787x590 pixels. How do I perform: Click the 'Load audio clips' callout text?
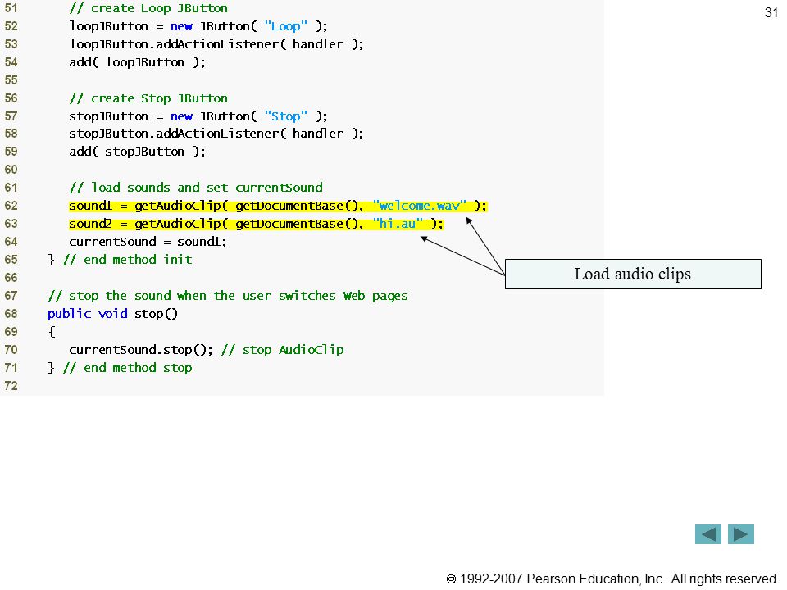tap(632, 274)
